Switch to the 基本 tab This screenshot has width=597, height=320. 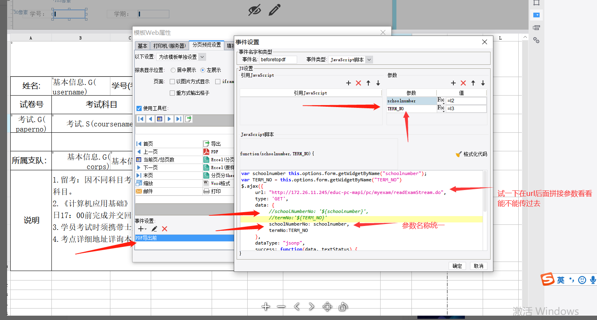pyautogui.click(x=142, y=45)
